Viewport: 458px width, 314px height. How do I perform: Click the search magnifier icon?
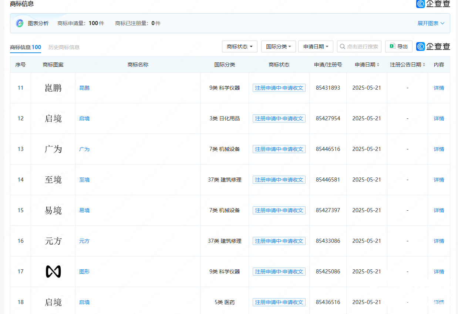pos(343,46)
